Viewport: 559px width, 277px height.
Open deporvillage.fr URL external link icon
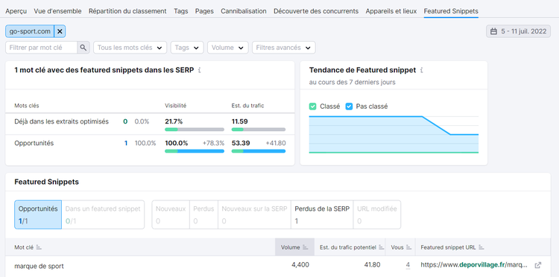pyautogui.click(x=538, y=265)
